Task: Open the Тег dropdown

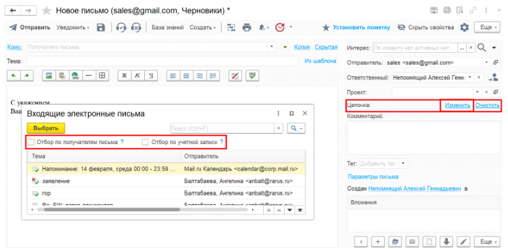Action: [x=403, y=164]
